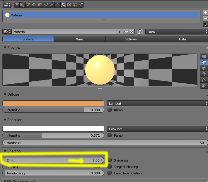208x182 pixels.
Task: Enable the diffuse Ramp checkbox
Action: click(110, 110)
